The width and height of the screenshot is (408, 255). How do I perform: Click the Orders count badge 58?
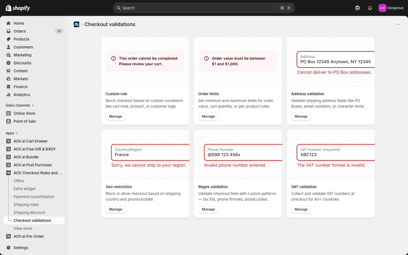tap(59, 31)
